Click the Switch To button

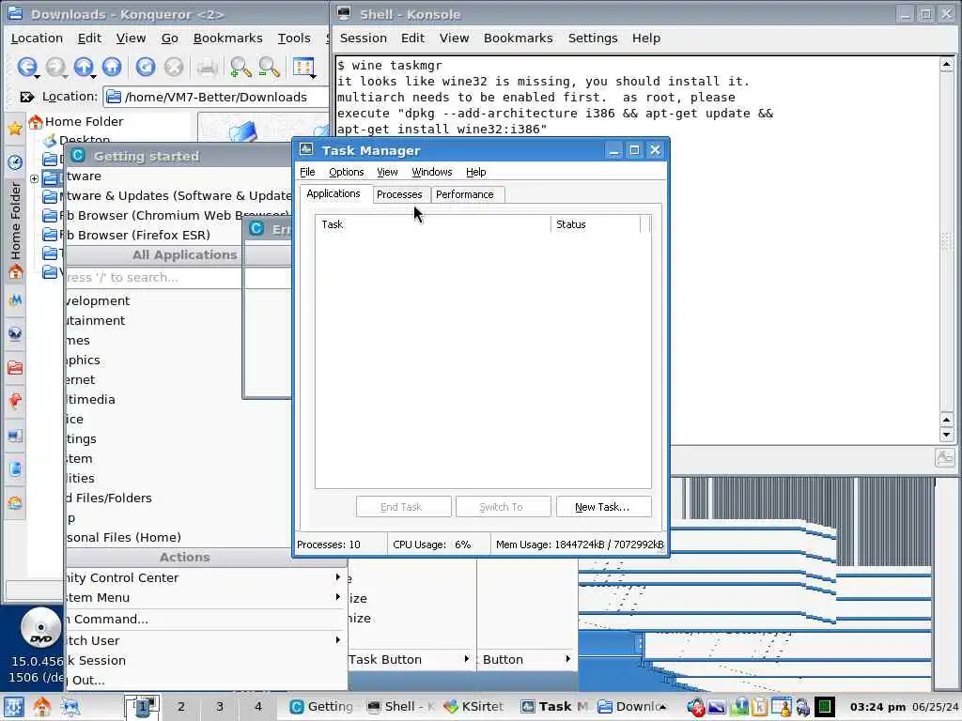point(504,507)
